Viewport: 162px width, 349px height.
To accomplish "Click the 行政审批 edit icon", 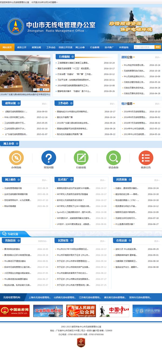I will 81,158.
